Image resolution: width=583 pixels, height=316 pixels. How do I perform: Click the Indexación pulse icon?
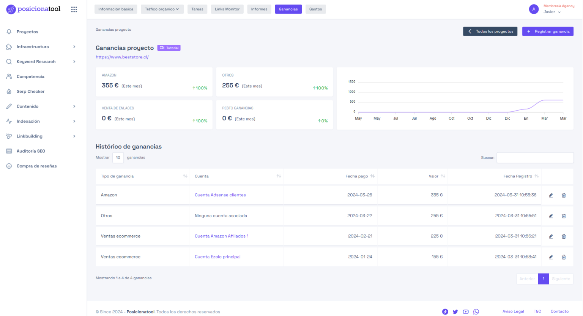coord(9,121)
